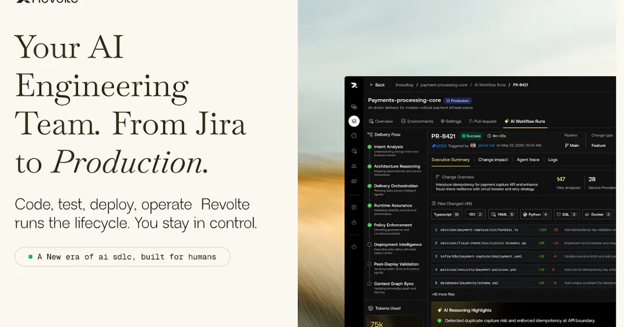Click the sidebar icon directly below the users icon
This screenshot has height=327, width=624.
[x=354, y=181]
